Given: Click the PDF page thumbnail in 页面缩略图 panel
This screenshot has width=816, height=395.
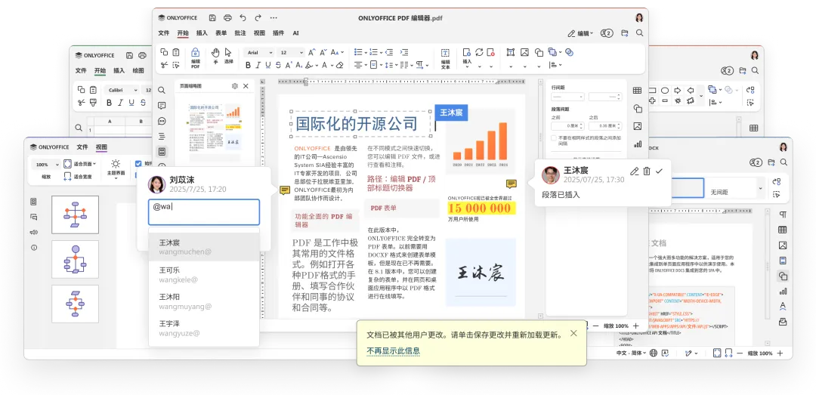Looking at the screenshot, I should click(215, 128).
